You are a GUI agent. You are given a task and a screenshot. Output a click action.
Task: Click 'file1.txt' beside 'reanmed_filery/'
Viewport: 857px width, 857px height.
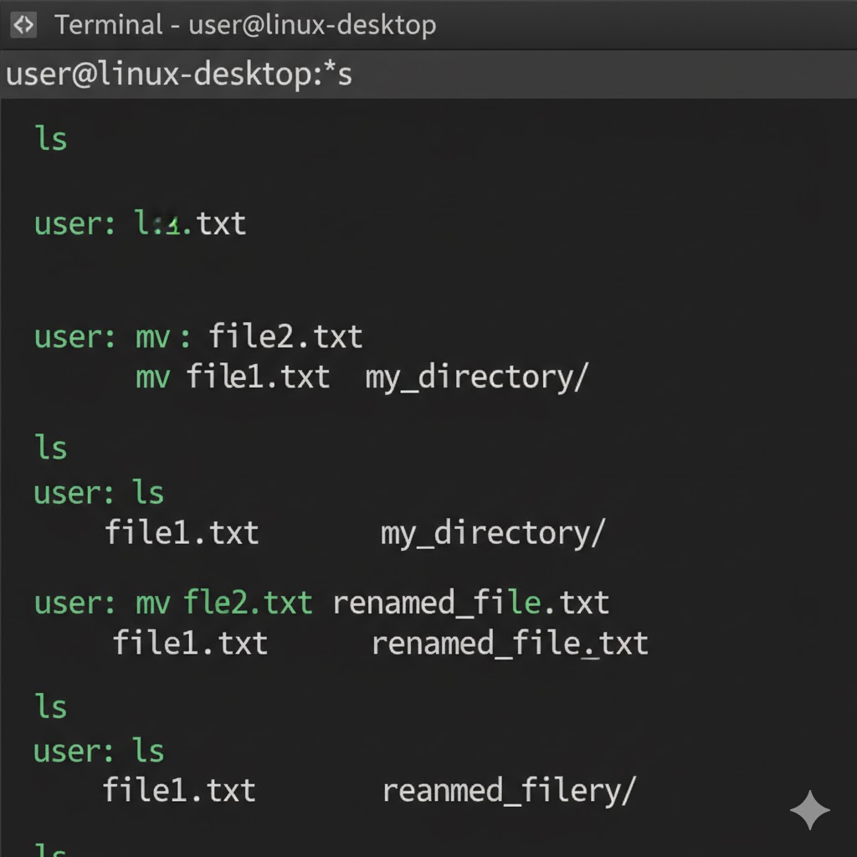click(179, 791)
